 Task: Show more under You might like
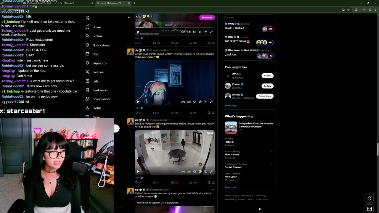coord(230,106)
